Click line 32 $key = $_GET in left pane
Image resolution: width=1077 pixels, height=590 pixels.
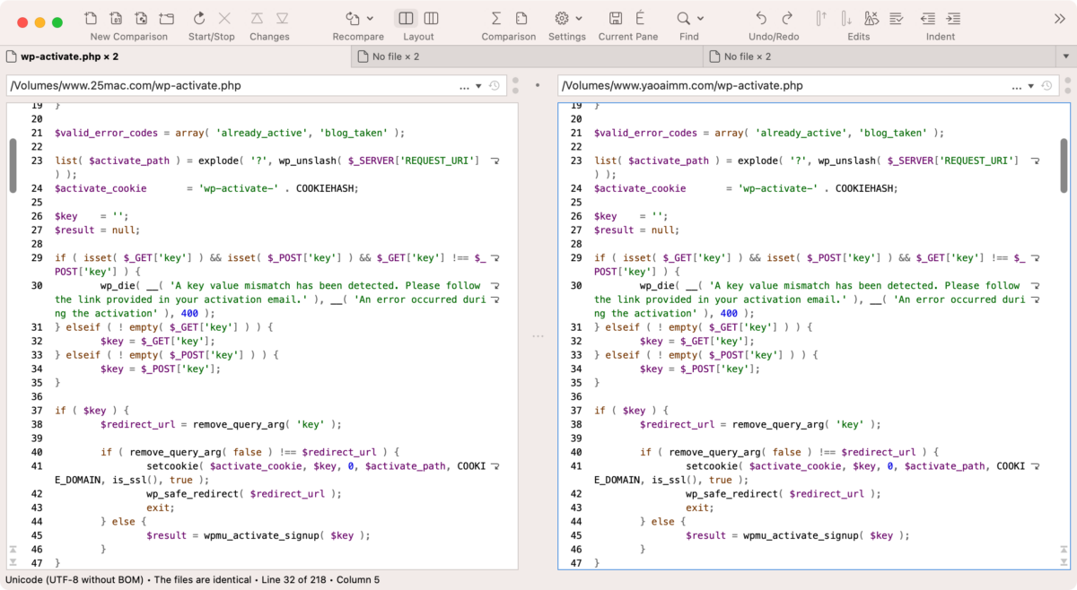pyautogui.click(x=158, y=341)
